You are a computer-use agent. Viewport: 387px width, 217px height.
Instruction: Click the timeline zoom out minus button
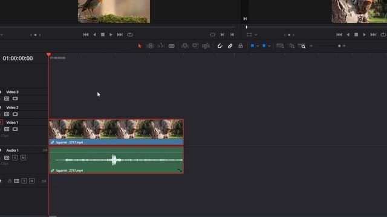[311, 46]
